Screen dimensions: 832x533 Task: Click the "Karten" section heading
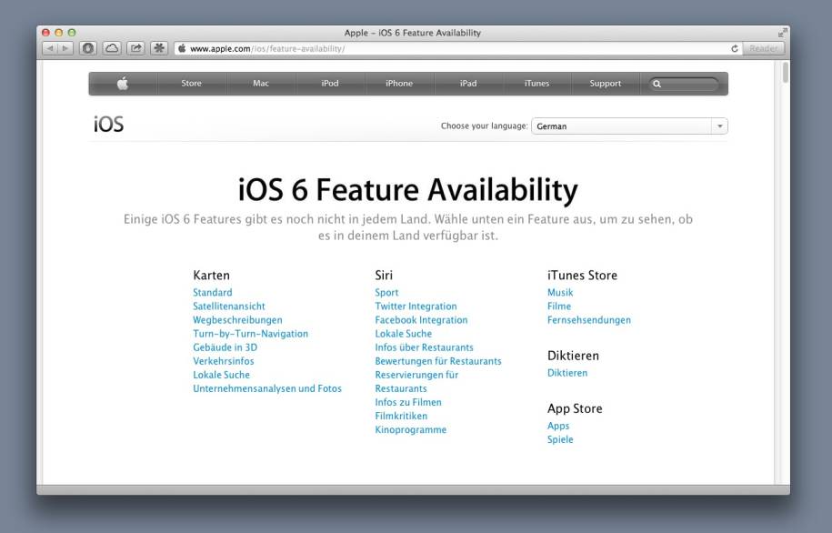coord(211,276)
